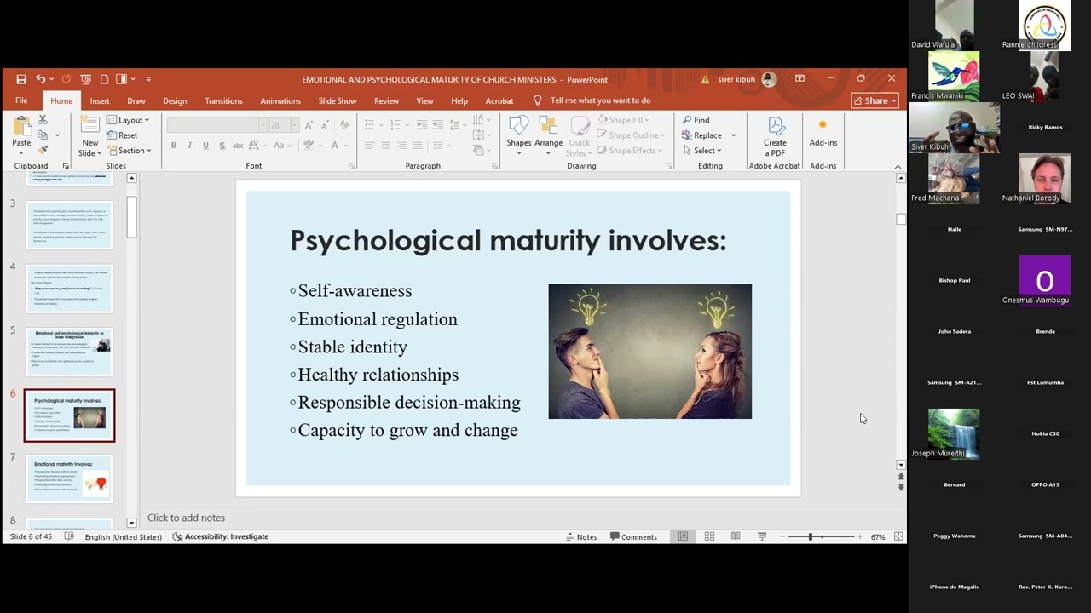Image resolution: width=1091 pixels, height=613 pixels.
Task: Click English (United States) language indicator
Action: click(x=123, y=537)
